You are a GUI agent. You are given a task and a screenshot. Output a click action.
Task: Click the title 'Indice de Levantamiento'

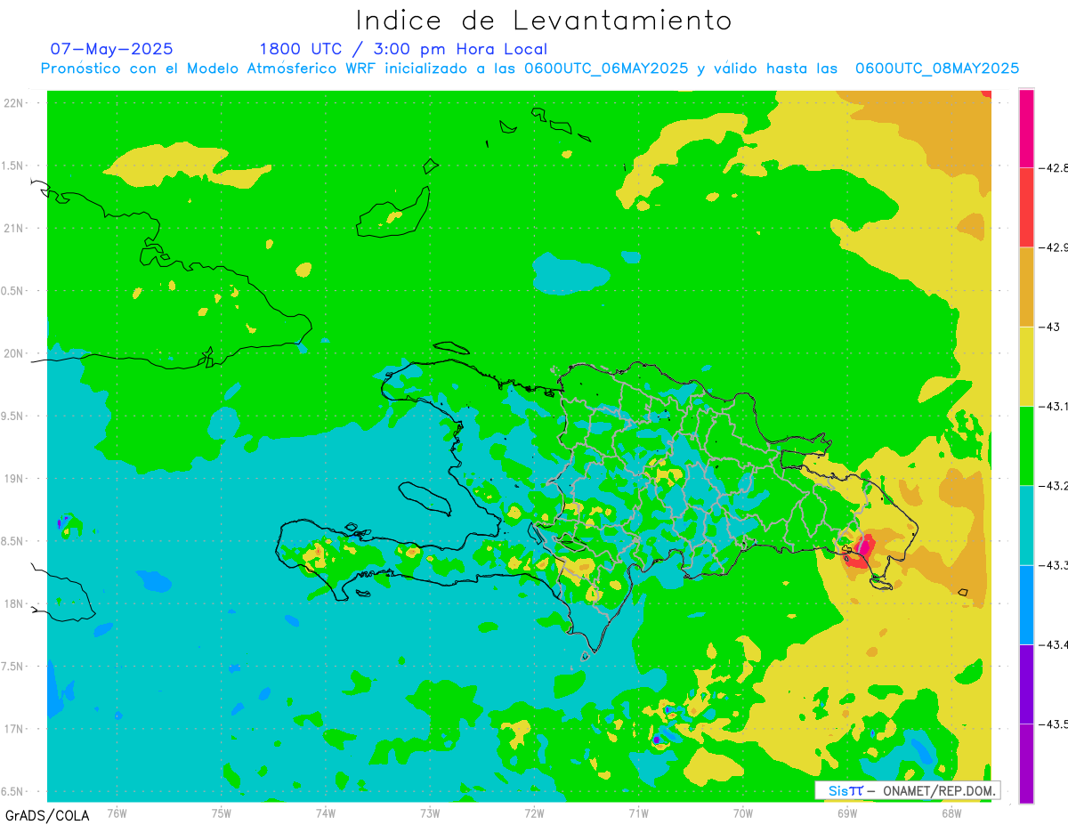tap(543, 20)
